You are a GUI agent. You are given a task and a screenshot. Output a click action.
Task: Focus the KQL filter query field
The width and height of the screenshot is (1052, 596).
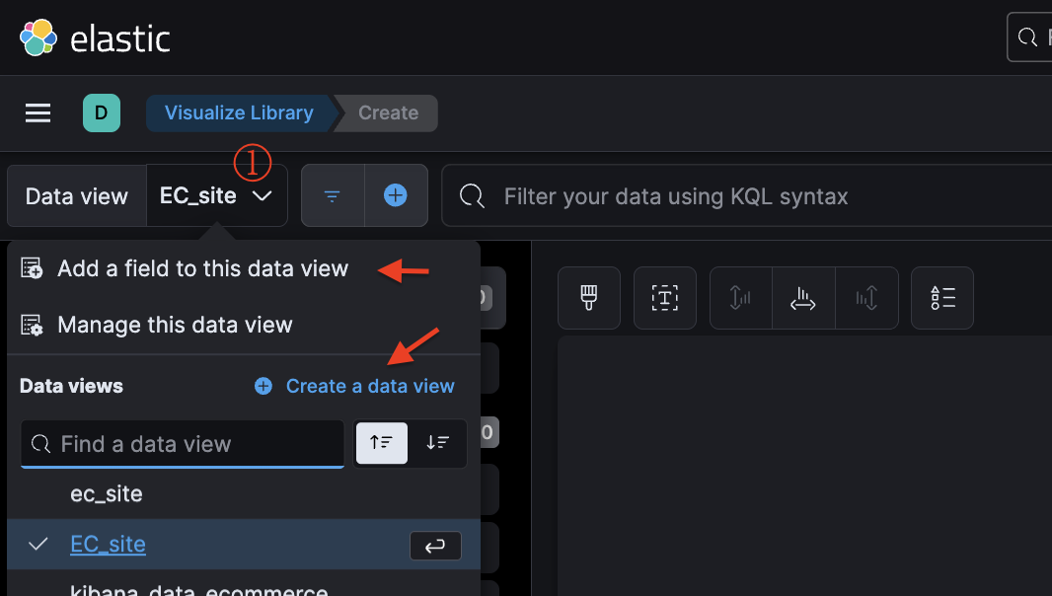[x=746, y=196]
